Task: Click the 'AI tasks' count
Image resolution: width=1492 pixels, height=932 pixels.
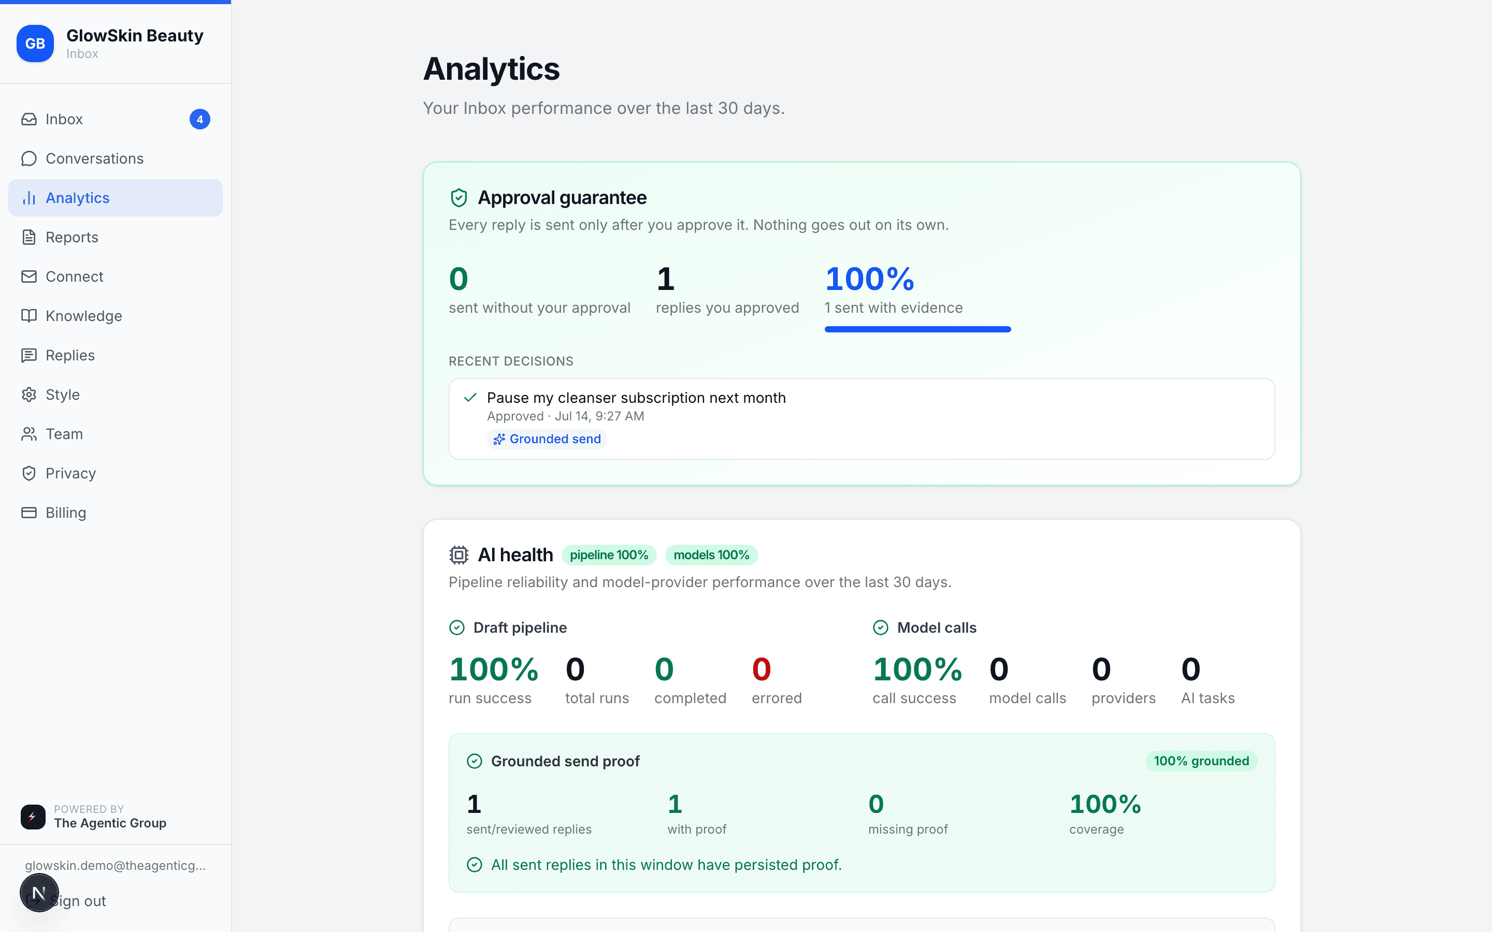Action: 1190,669
